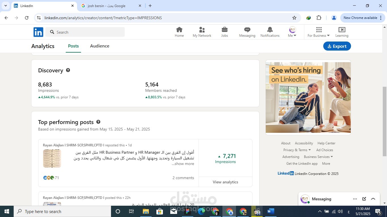Open the Accessibility footer link
Screen dimensions: 387x217
tap(304, 143)
